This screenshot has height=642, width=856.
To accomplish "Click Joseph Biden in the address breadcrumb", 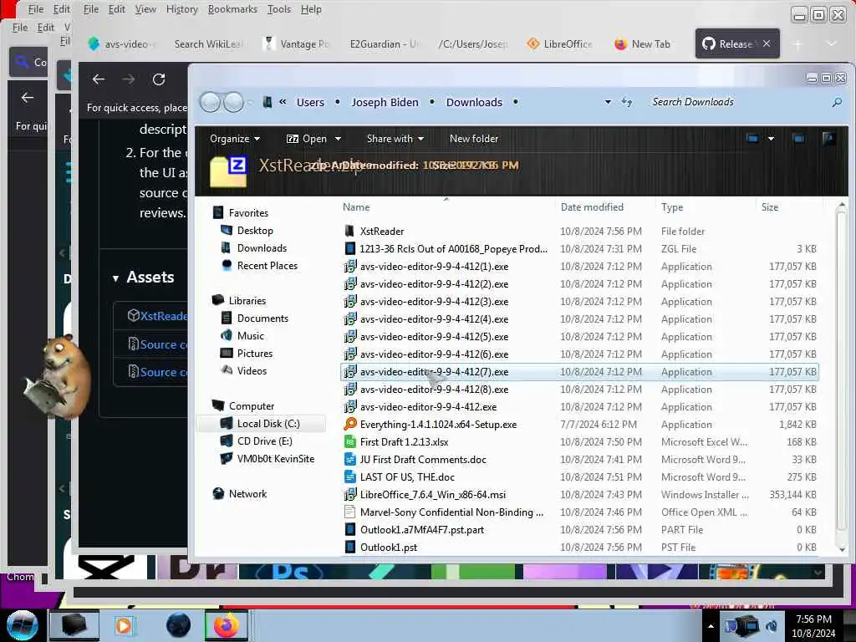I will [x=385, y=102].
